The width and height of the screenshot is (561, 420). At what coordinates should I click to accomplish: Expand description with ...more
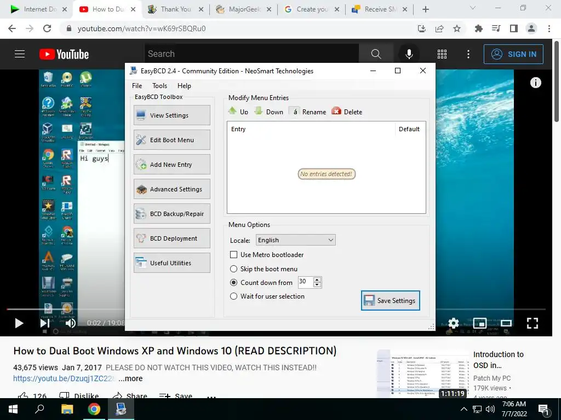point(130,378)
